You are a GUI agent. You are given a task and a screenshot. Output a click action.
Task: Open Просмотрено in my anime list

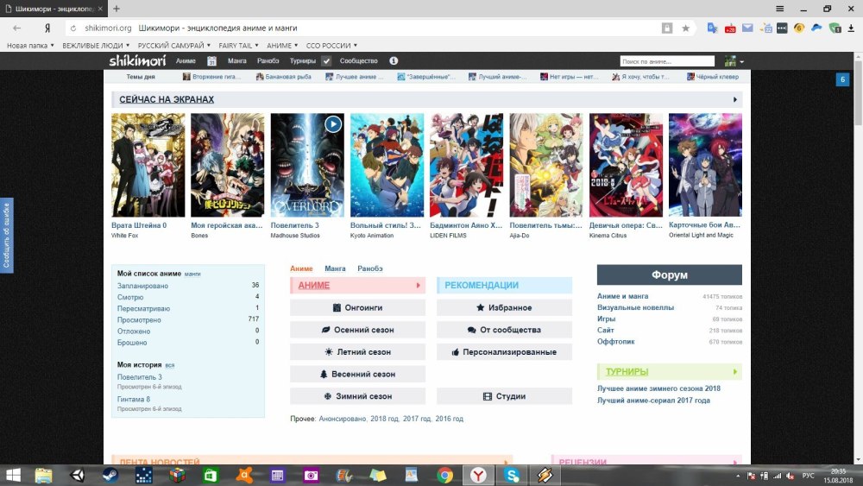pyautogui.click(x=139, y=319)
